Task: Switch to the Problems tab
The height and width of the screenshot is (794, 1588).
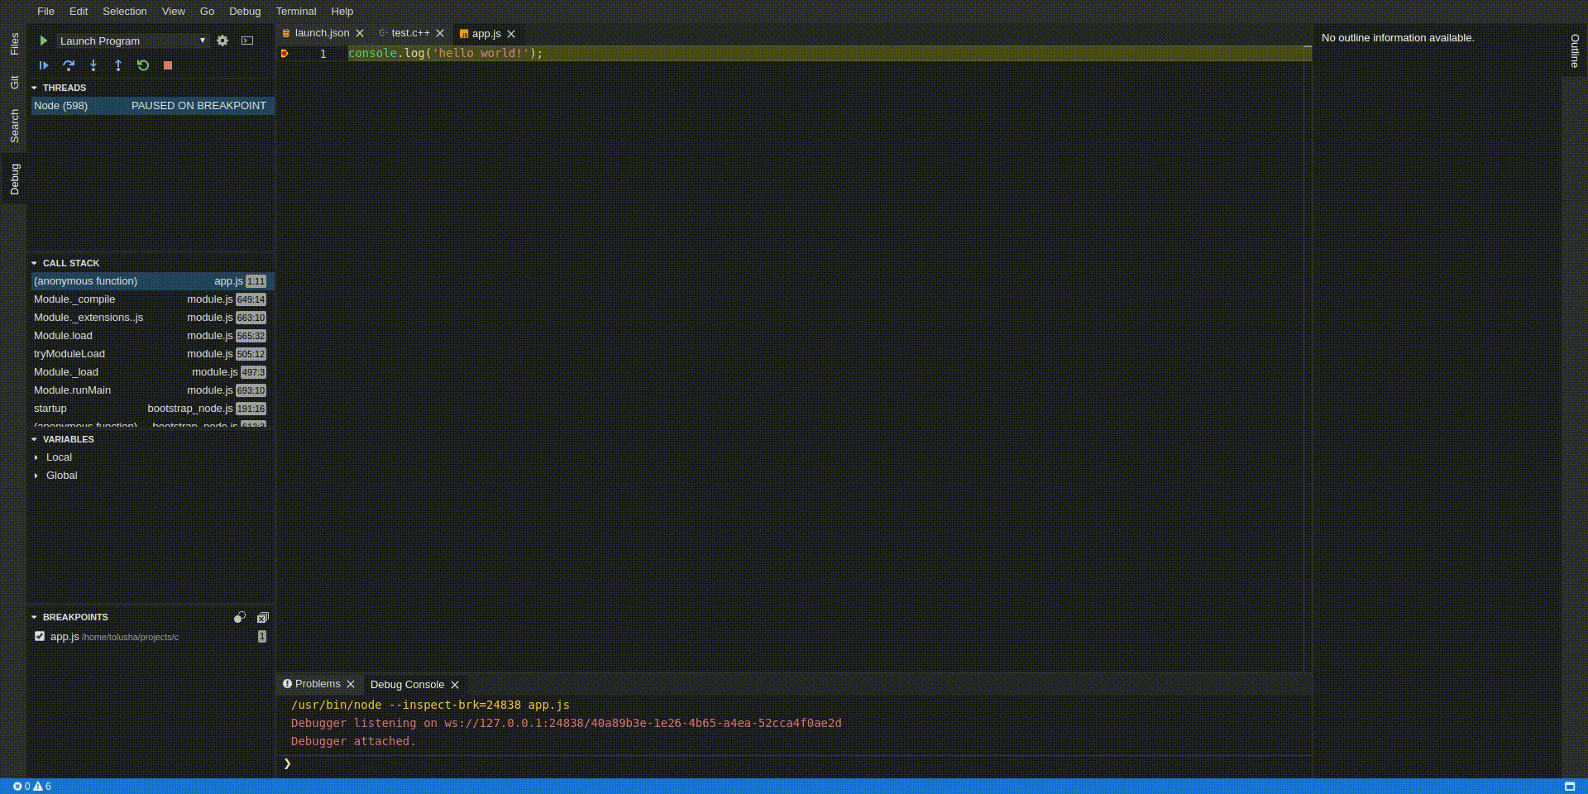Action: (318, 684)
